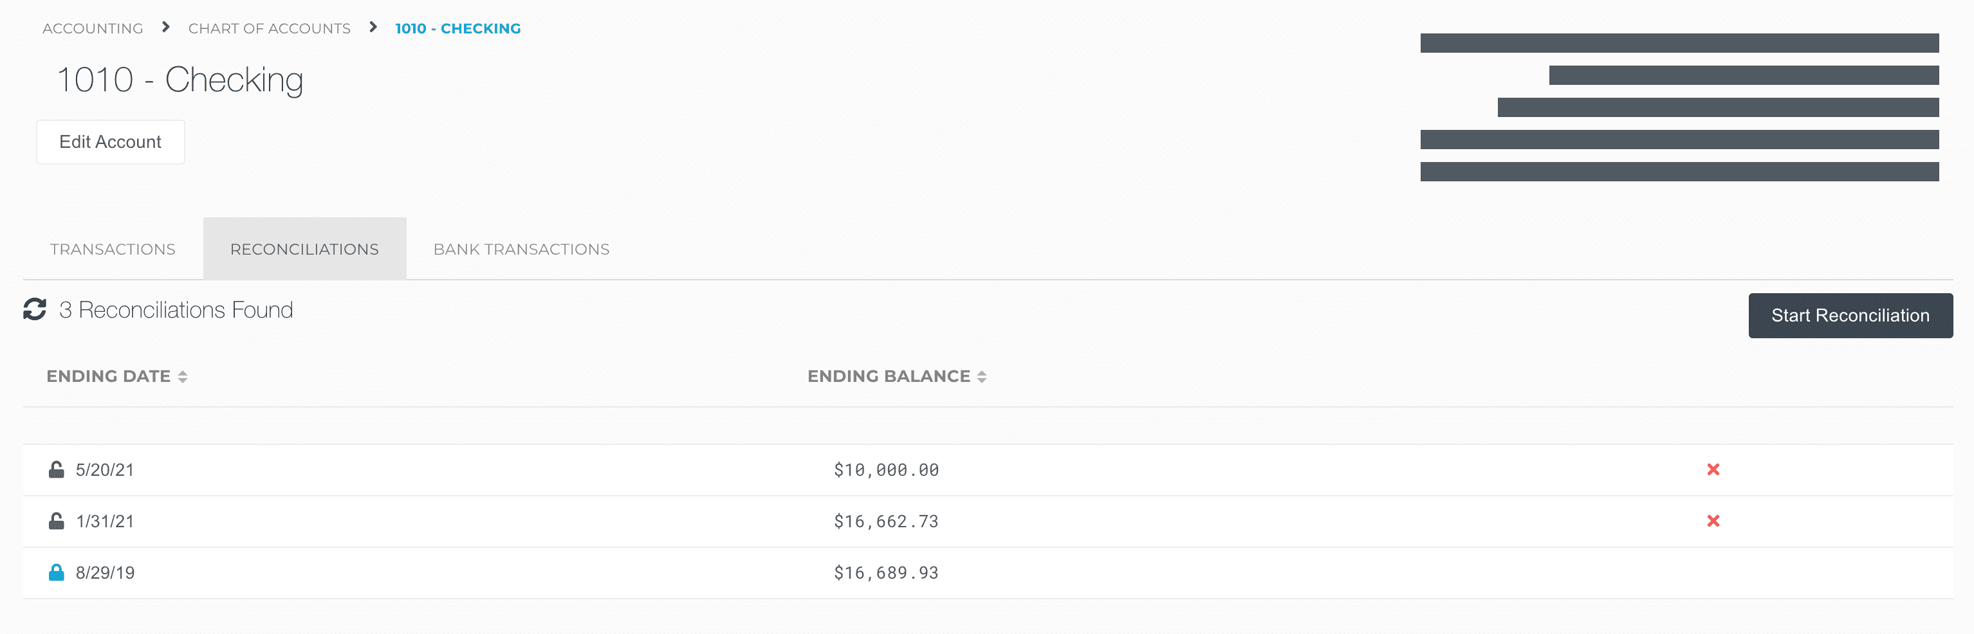Screen dimensions: 1974x634
Task: Open the 8/29/19 reconciliation row
Action: [105, 573]
